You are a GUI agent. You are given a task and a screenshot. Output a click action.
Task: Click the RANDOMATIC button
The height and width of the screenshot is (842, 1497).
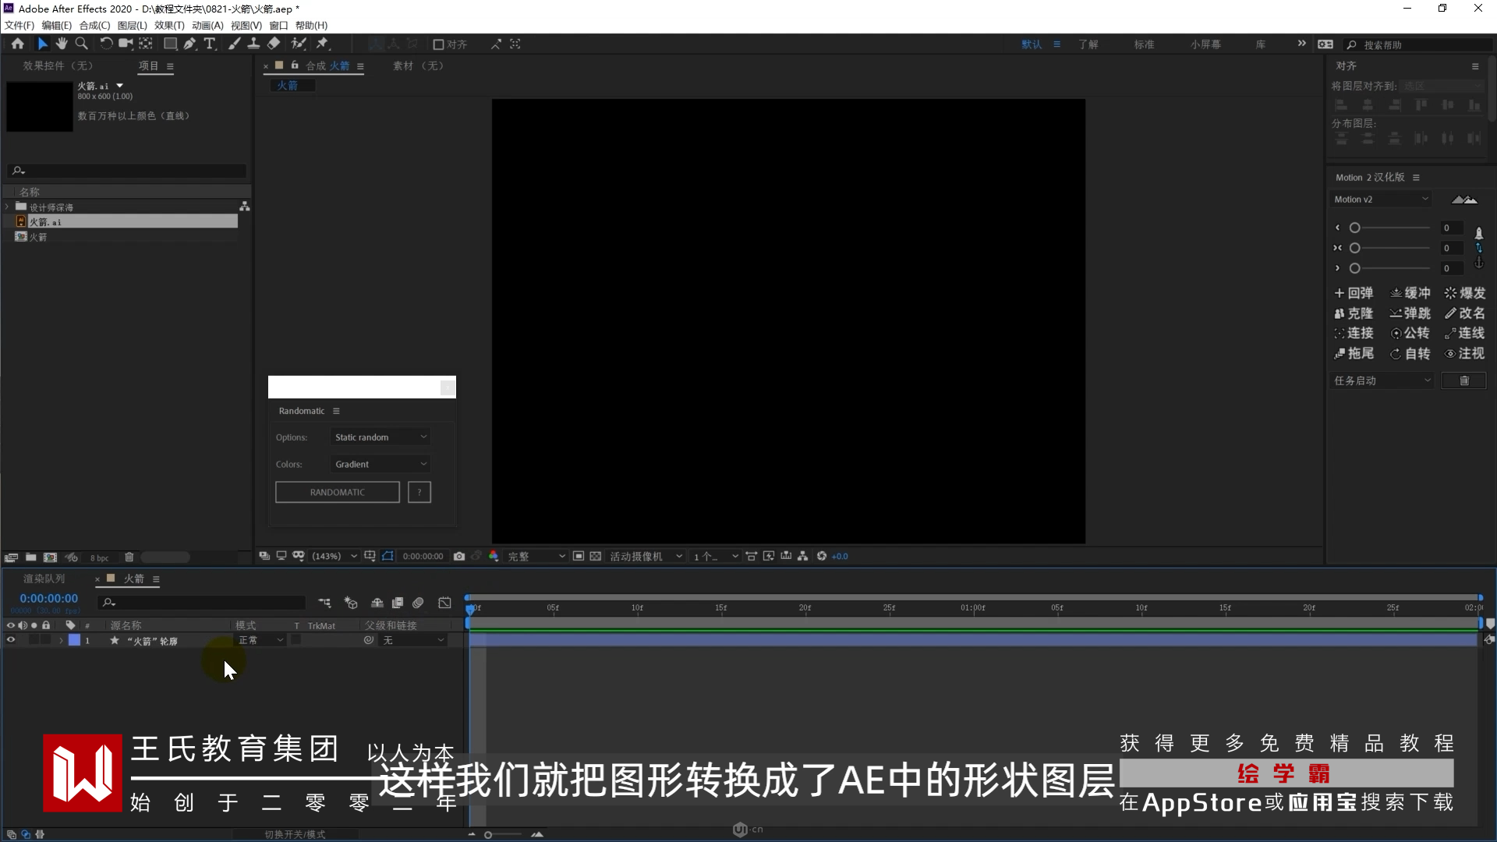[x=337, y=493]
